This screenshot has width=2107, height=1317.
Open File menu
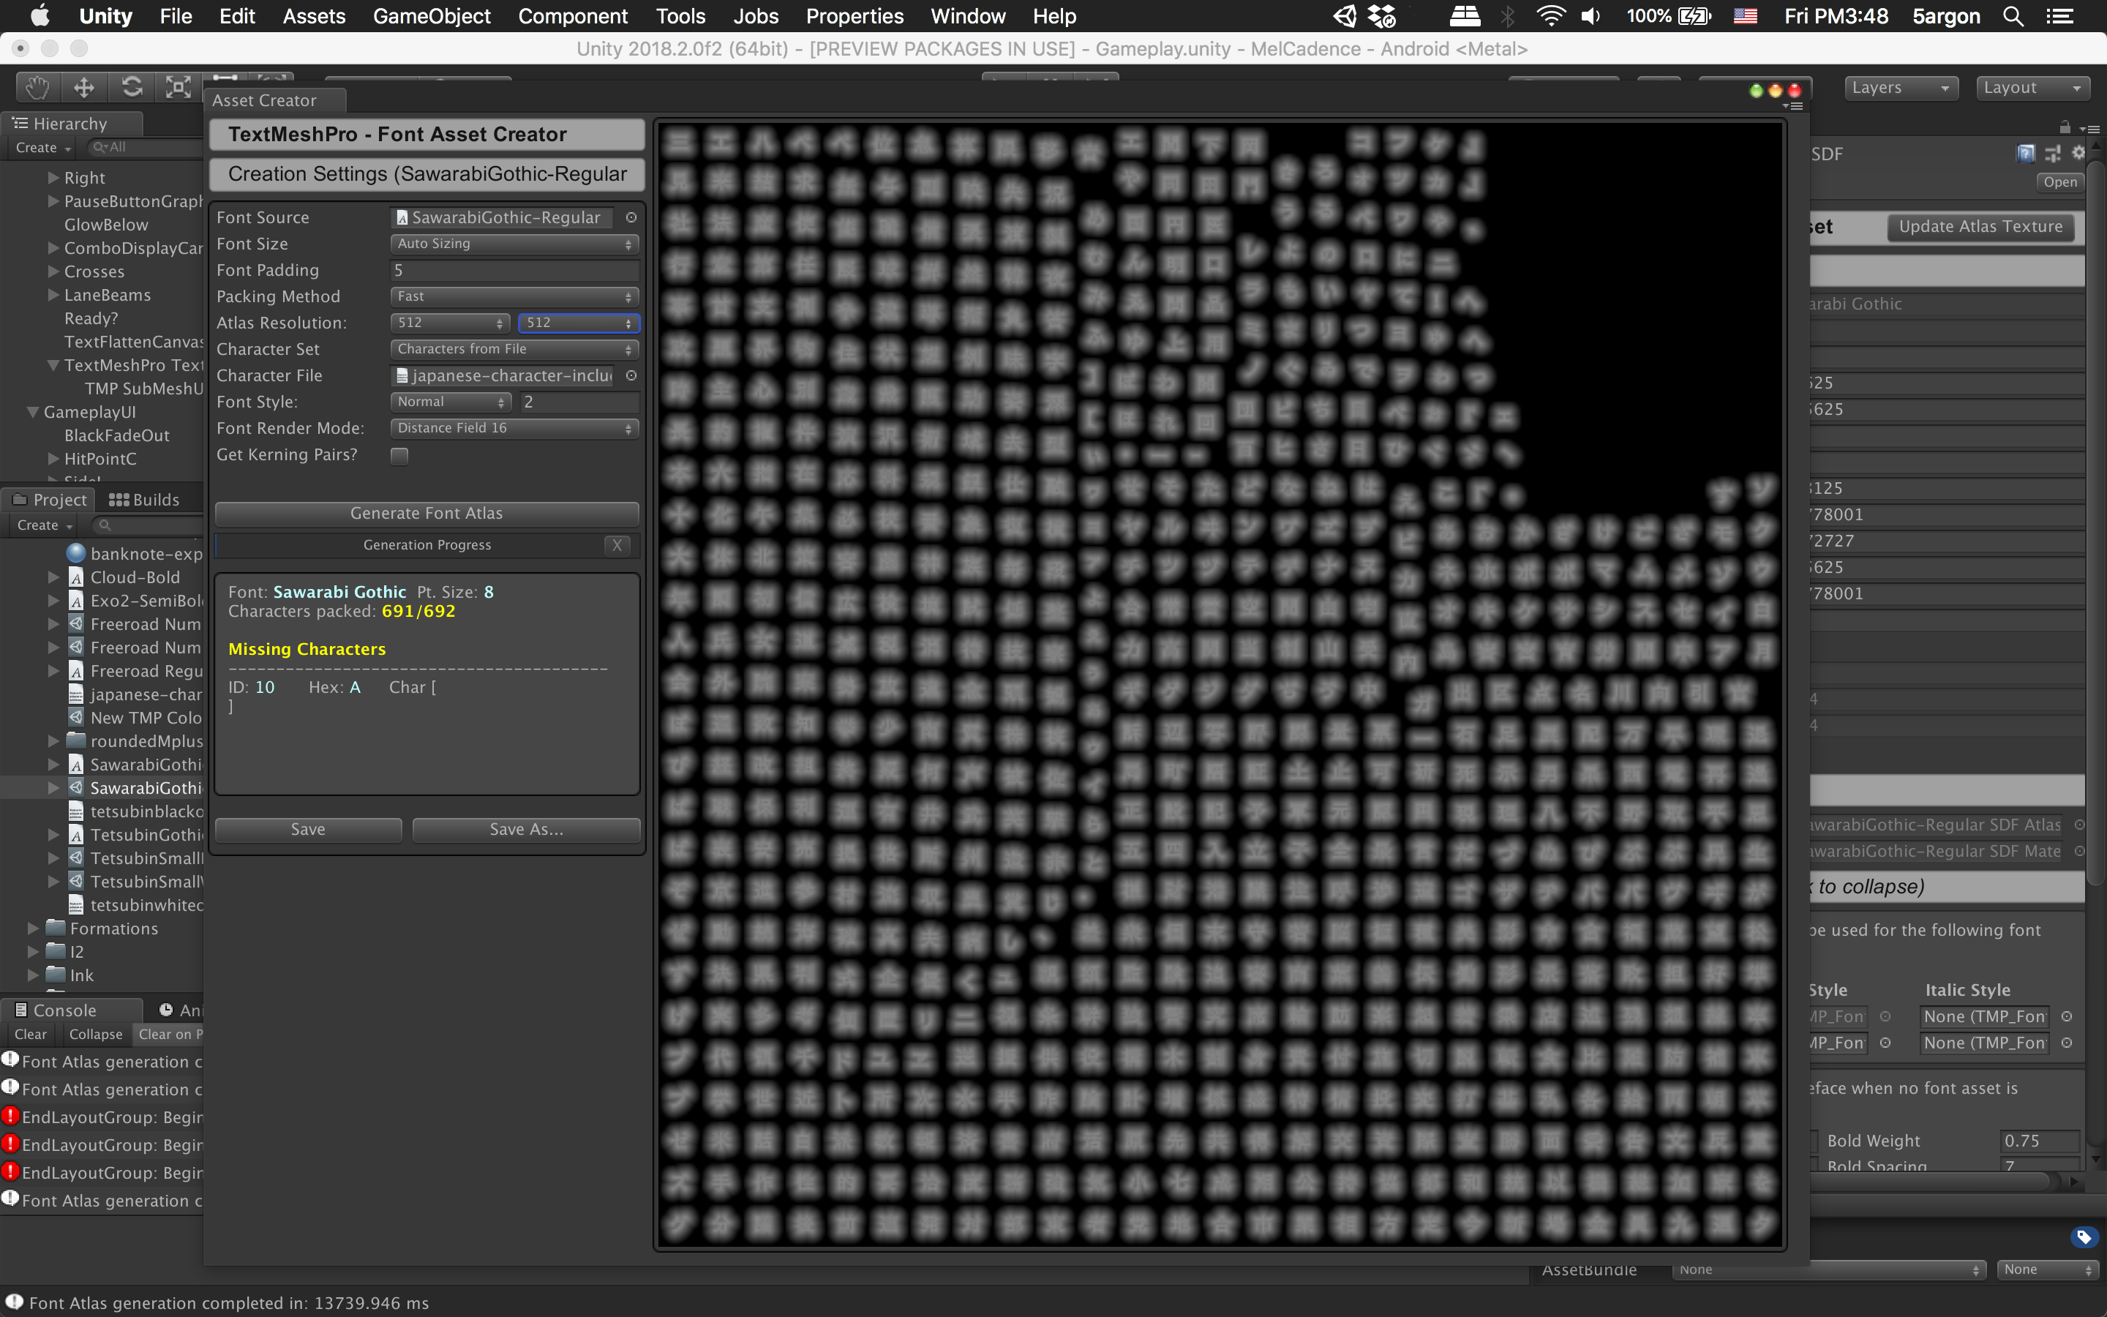(176, 15)
